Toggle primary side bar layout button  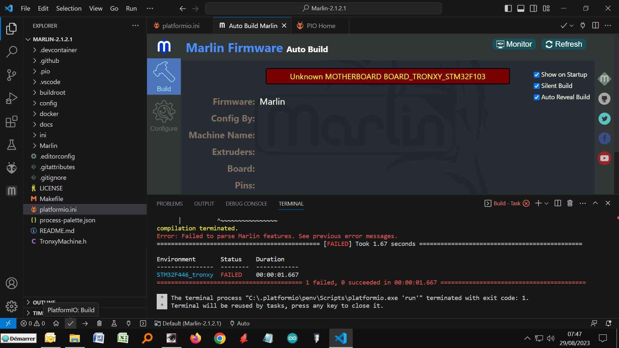508,8
